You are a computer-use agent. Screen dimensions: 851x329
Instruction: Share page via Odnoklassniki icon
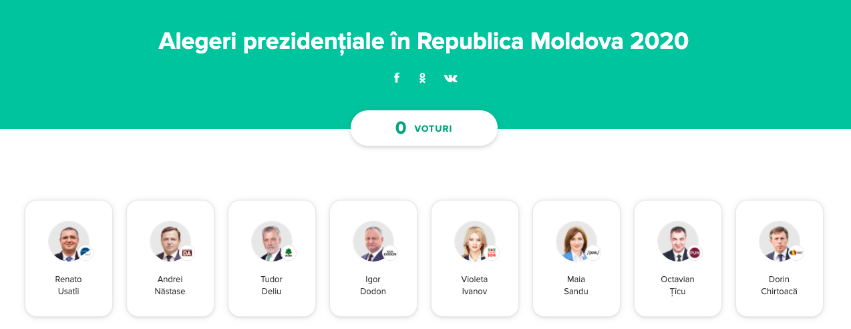pyautogui.click(x=422, y=78)
